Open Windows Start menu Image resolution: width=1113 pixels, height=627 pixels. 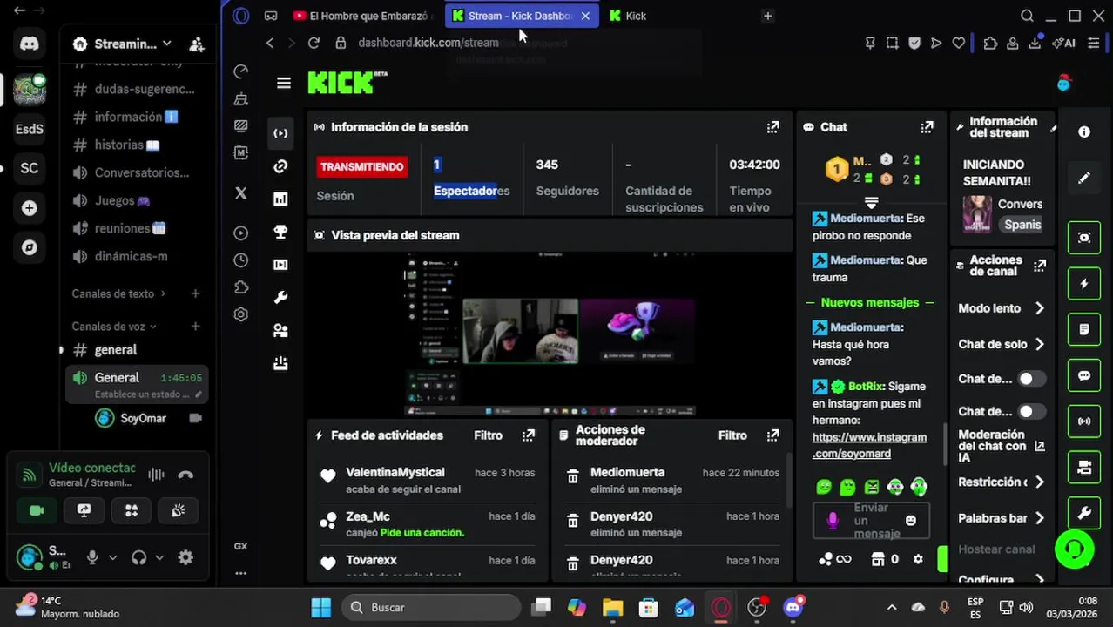(x=321, y=607)
